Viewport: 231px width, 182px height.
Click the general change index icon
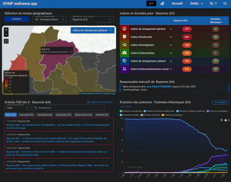pyautogui.click(x=125, y=29)
